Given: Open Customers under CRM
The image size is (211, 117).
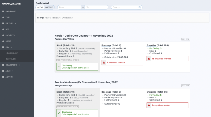Looking at the screenshot, I should (x=11, y=59).
